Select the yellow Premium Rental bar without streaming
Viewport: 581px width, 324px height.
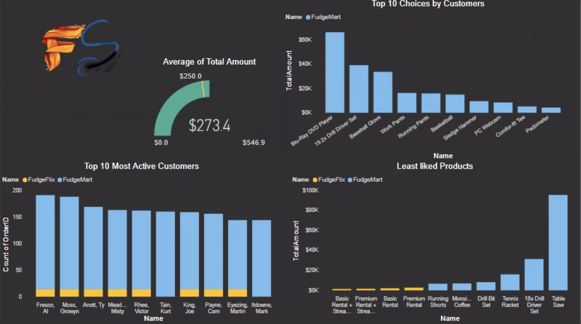pos(414,289)
